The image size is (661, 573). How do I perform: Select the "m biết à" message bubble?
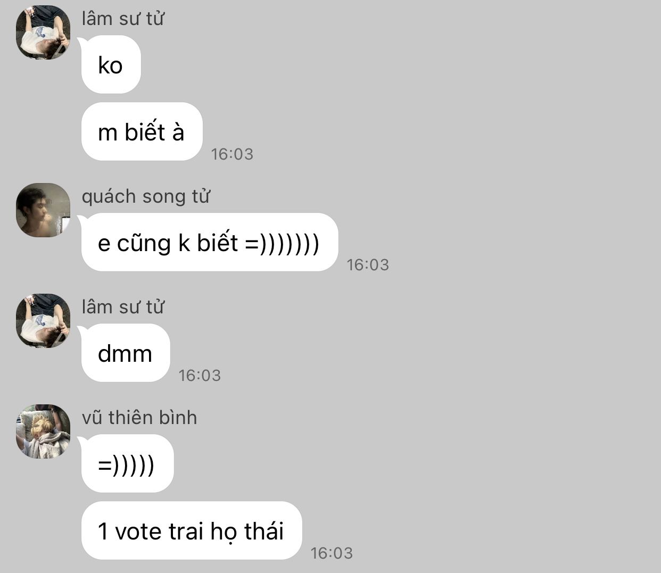point(142,131)
